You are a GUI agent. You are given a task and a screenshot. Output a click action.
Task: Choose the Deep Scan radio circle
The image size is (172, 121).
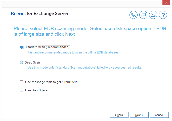(22, 63)
